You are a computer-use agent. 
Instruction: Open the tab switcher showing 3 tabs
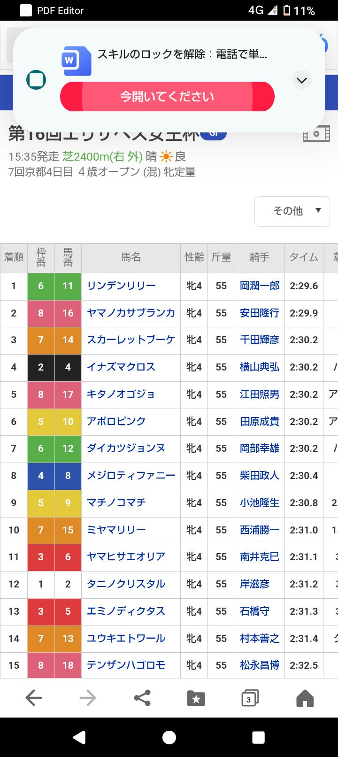pyautogui.click(x=250, y=698)
